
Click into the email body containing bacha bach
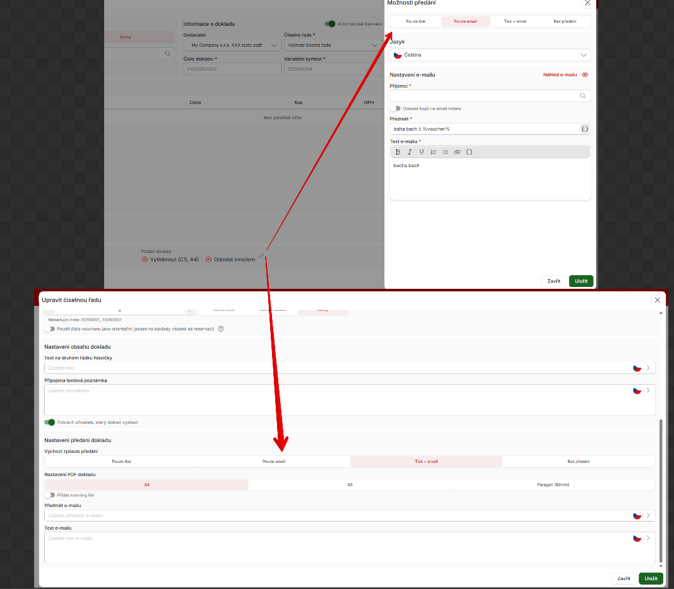coord(490,180)
